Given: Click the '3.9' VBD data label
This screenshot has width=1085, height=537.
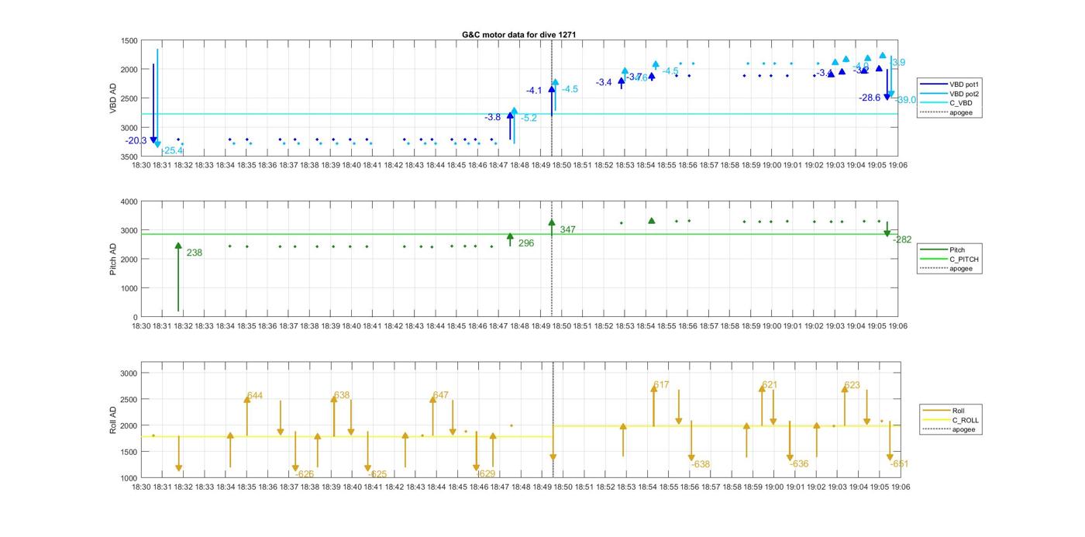Looking at the screenshot, I should tap(898, 63).
